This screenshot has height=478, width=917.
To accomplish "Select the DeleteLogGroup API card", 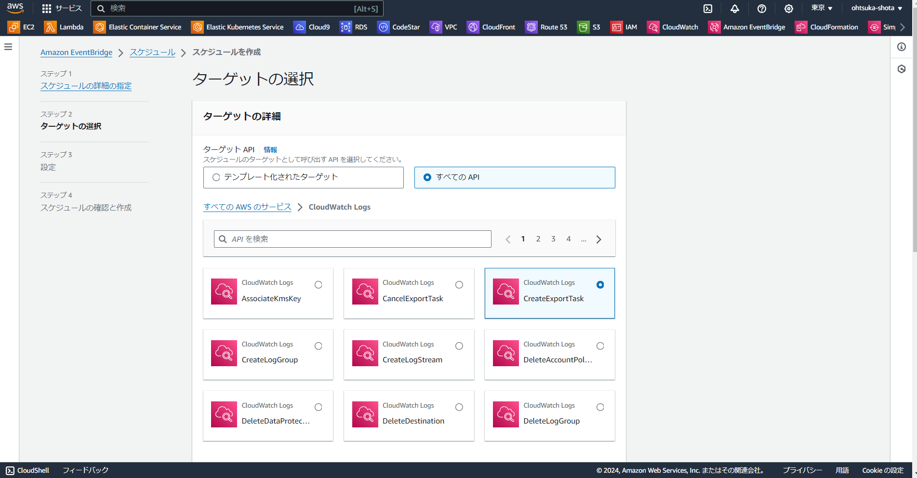I will [x=550, y=415].
